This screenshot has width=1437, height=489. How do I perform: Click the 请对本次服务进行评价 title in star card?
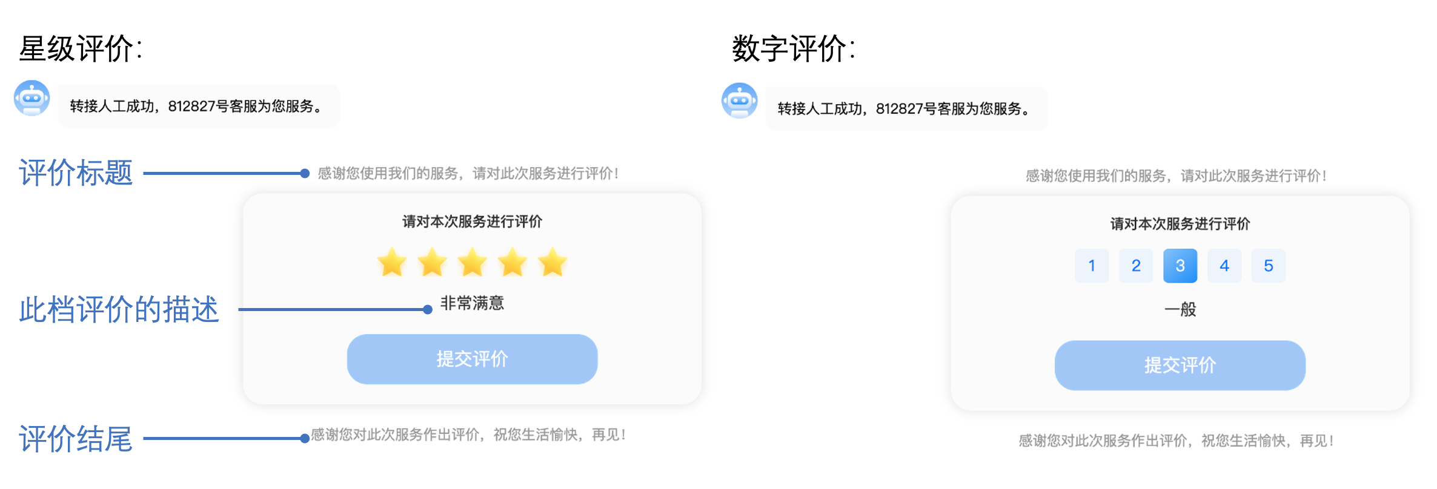[x=472, y=222]
